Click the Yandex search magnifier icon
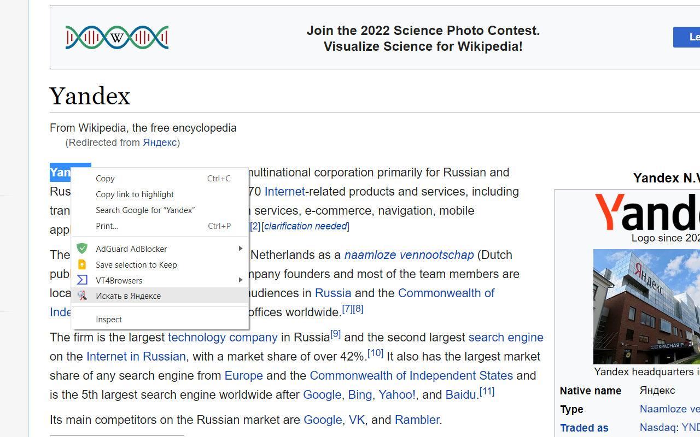The image size is (700, 437). tap(82, 296)
